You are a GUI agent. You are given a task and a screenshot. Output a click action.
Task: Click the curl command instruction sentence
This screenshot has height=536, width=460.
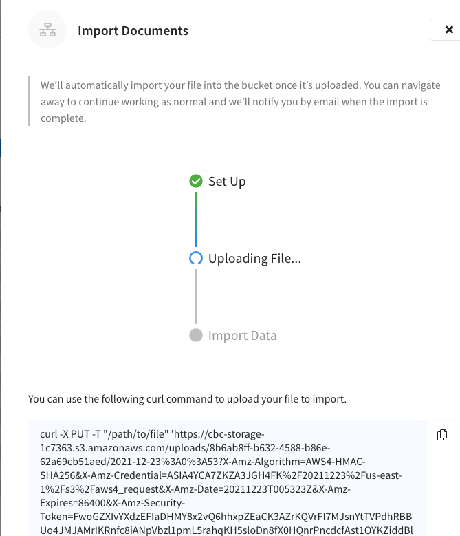point(187,399)
